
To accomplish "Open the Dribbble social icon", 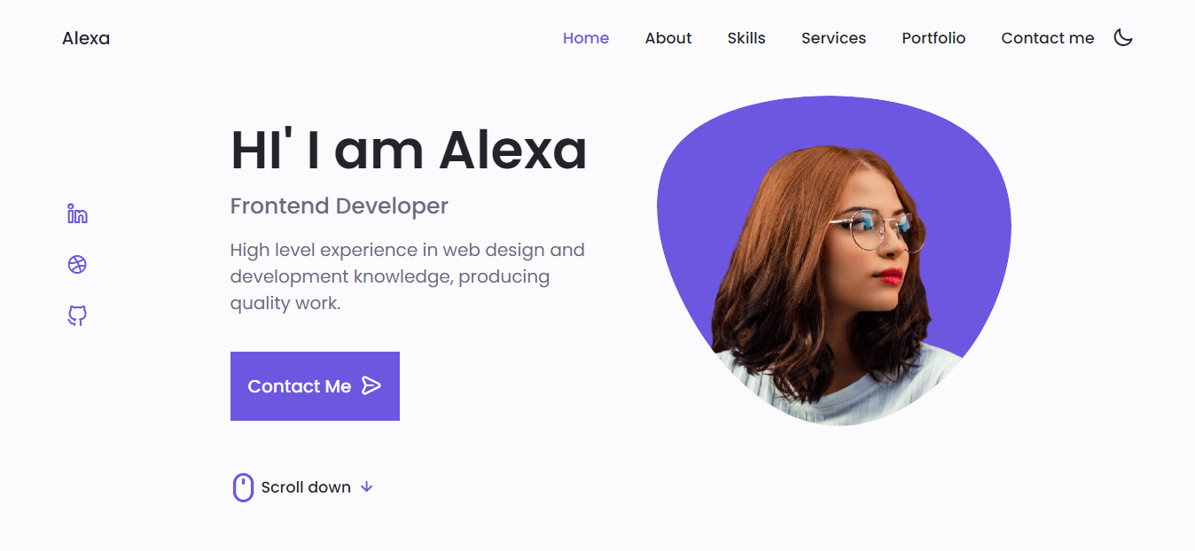I will click(77, 264).
